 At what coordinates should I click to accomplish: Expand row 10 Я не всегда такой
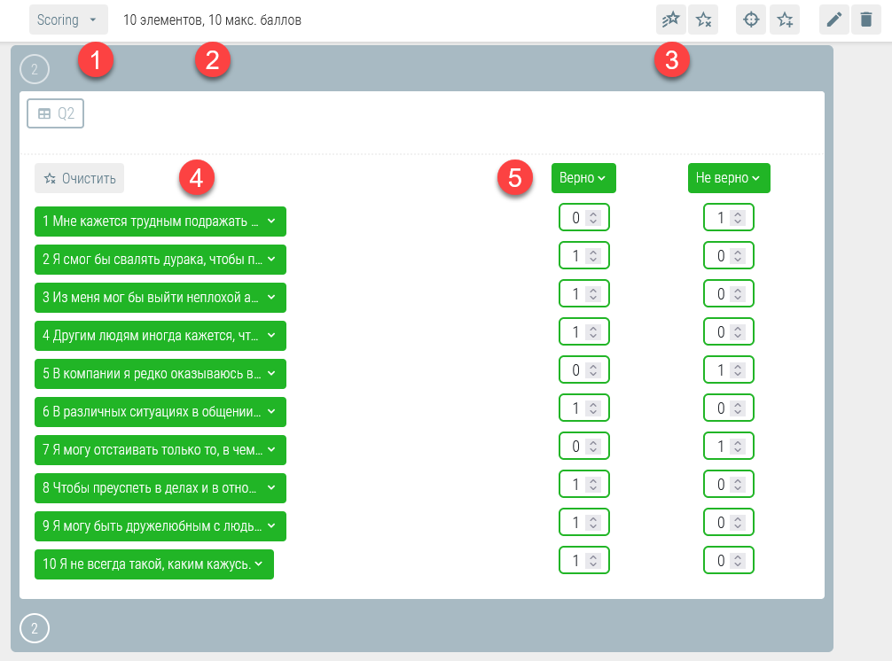(153, 564)
